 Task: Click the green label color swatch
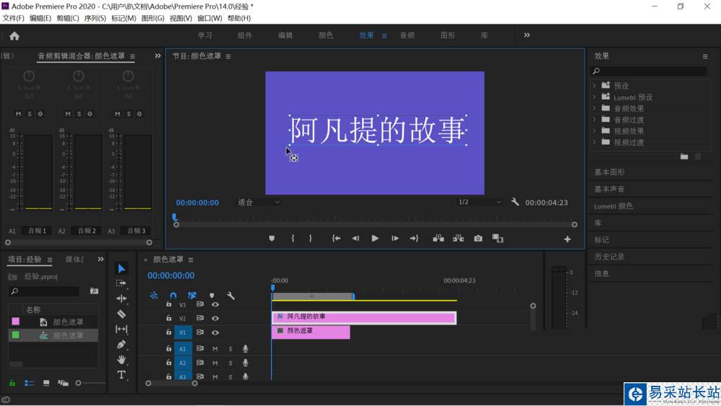tap(16, 335)
